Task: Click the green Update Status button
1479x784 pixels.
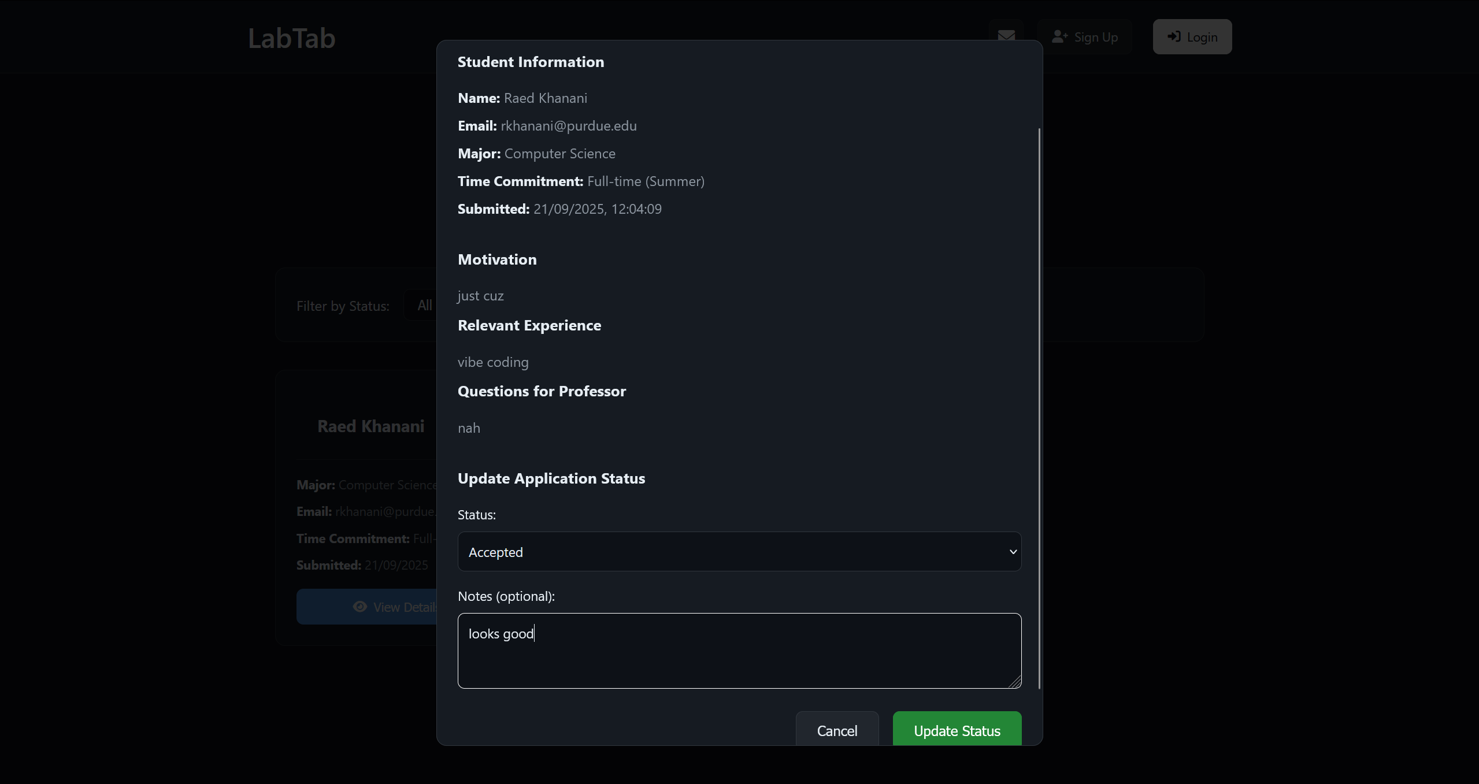Action: (x=957, y=730)
